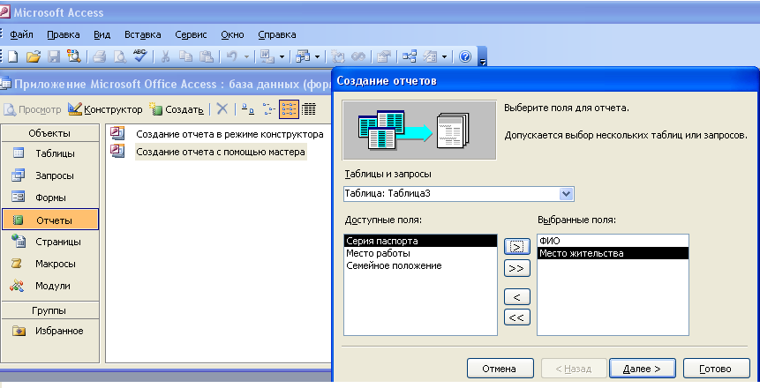
Task: Click the single arrow > add field button
Action: (516, 247)
